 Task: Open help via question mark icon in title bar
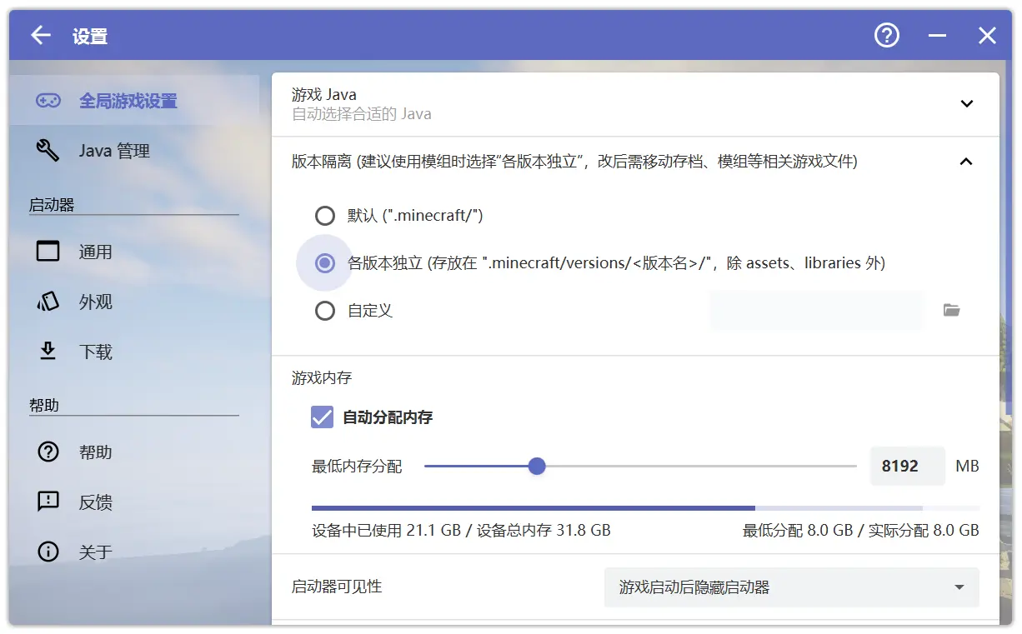(x=887, y=35)
